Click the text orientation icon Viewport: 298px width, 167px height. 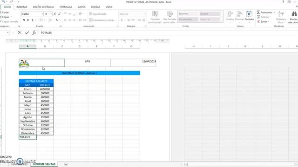coord(81,14)
